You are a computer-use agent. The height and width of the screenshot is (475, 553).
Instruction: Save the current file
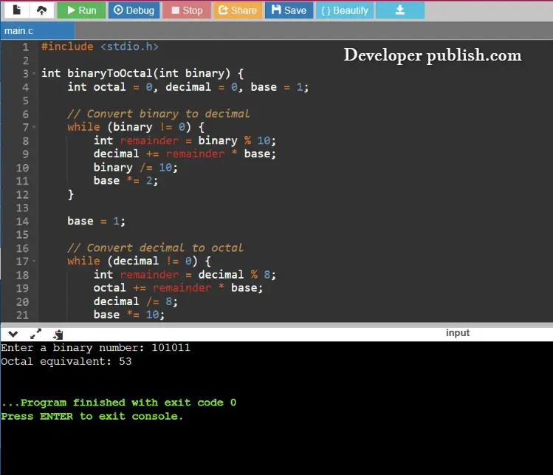(289, 10)
